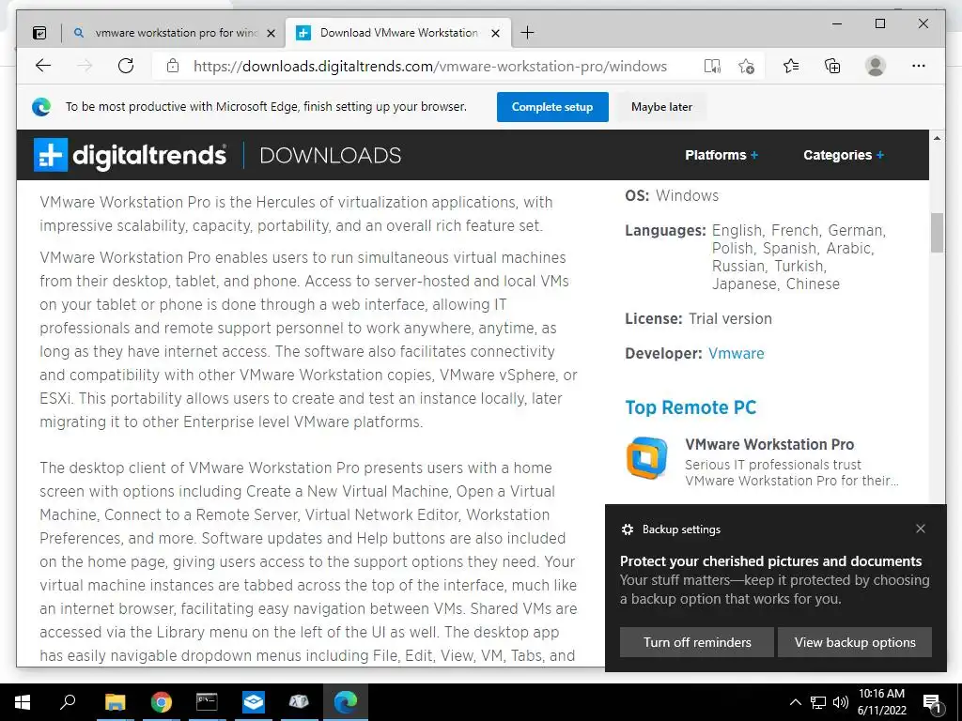Close the vmware workstation pro search tab
The height and width of the screenshot is (721, 962).
coord(271,33)
